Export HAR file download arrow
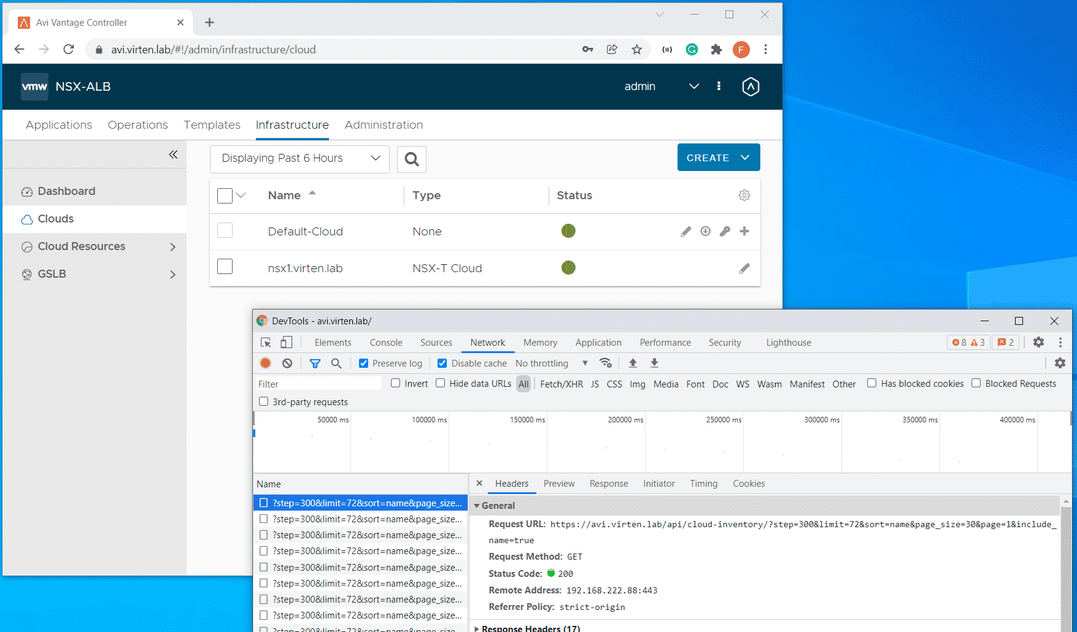This screenshot has height=632, width=1077. 654,363
